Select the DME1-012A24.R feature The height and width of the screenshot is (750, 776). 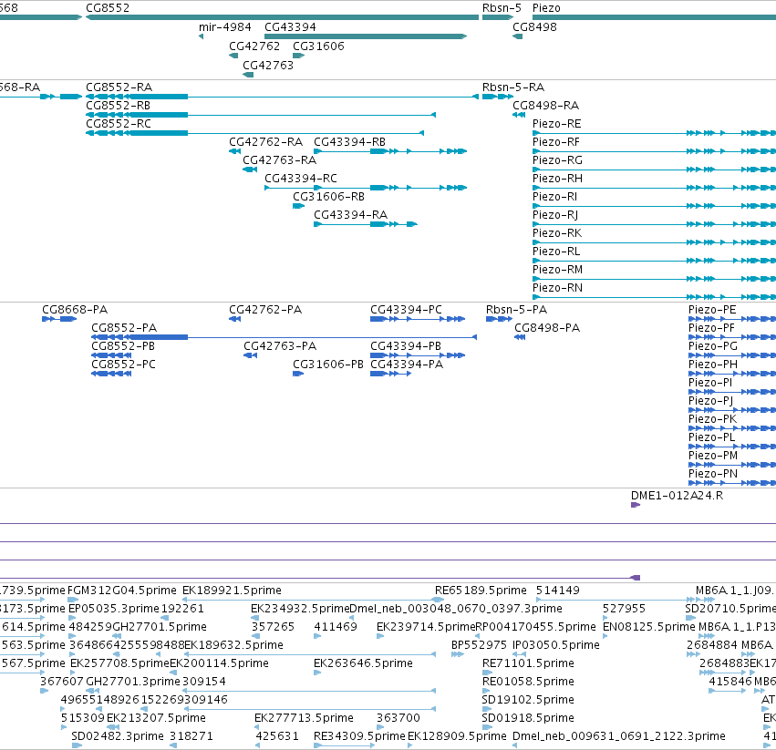point(677,496)
